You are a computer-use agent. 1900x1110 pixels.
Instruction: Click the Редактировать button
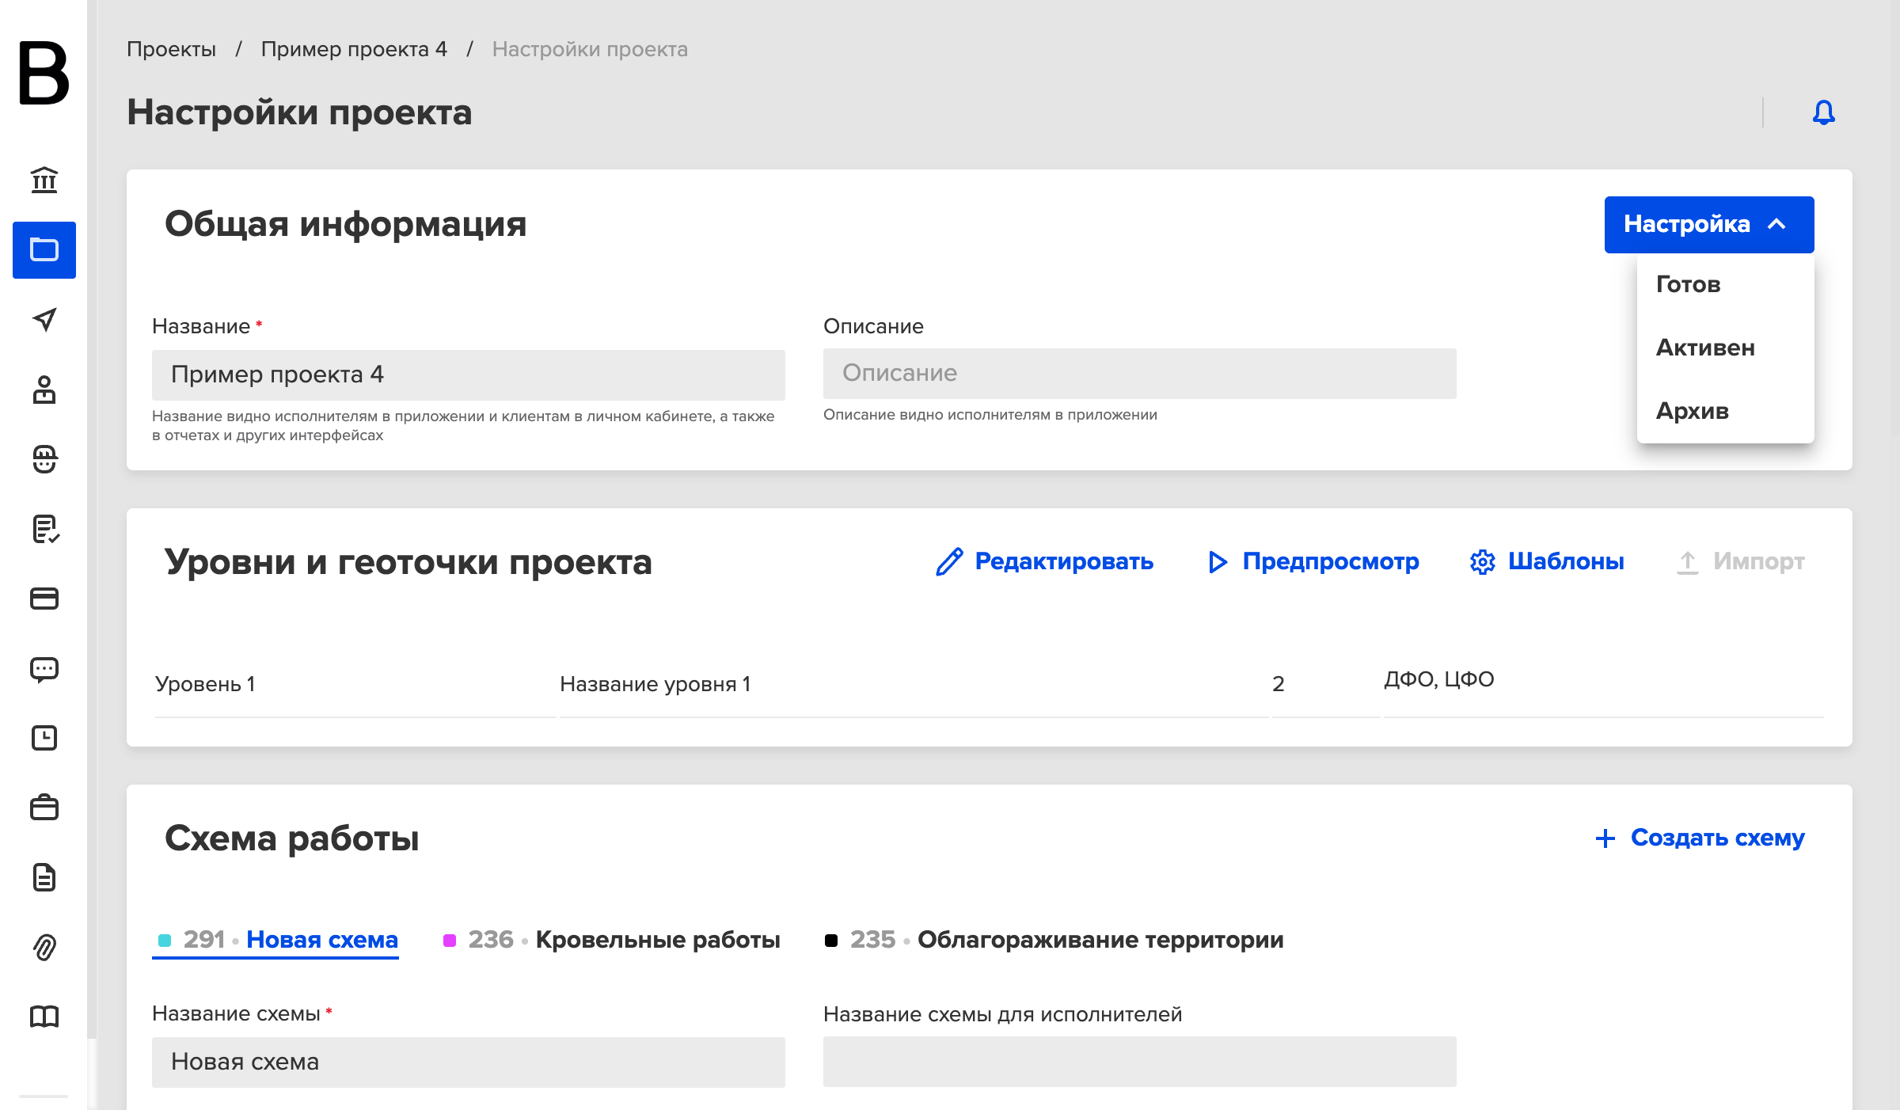point(1044,561)
